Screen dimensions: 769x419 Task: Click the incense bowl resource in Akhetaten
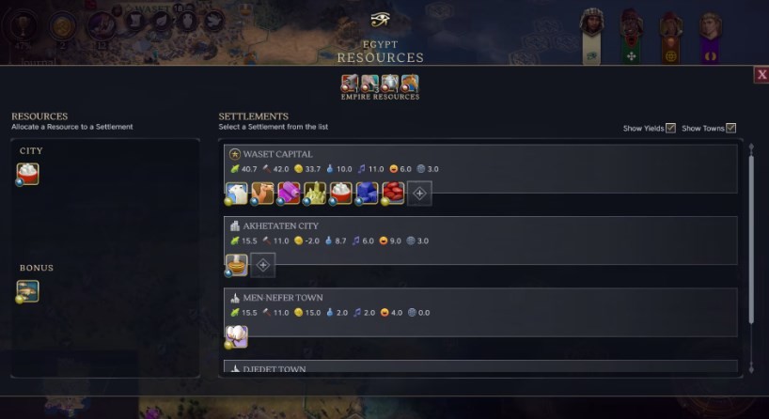coord(236,265)
